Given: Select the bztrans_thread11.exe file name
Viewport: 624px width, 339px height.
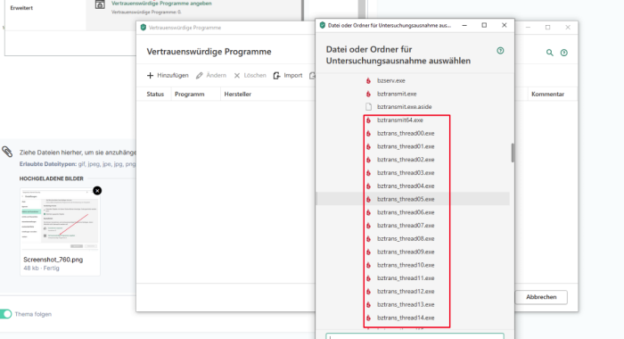Looking at the screenshot, I should [x=406, y=277].
